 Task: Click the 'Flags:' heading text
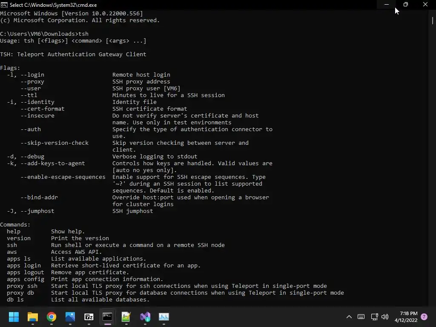tap(10, 68)
